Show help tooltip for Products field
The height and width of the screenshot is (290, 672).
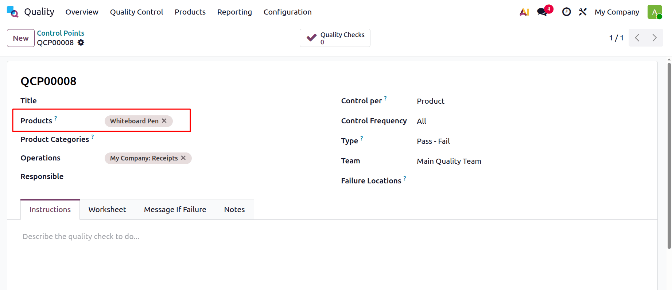56,118
